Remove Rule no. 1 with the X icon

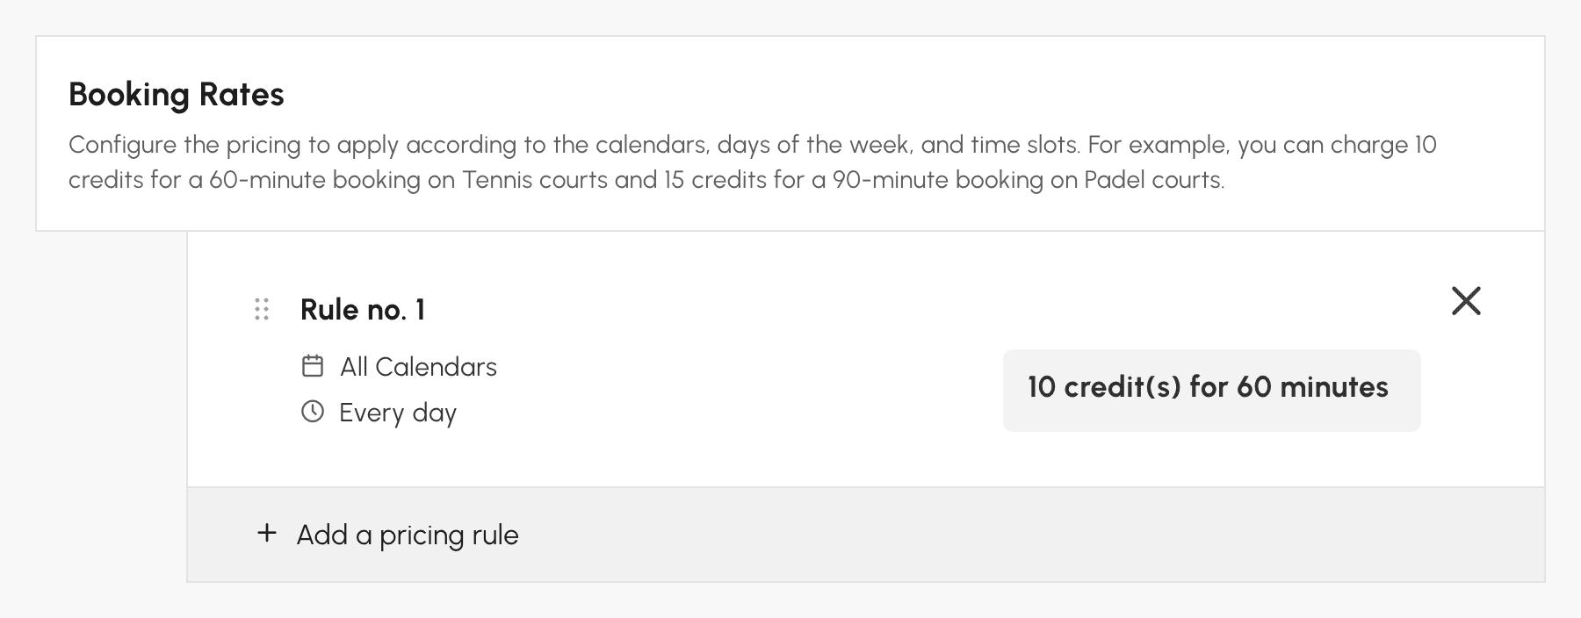pos(1466,301)
